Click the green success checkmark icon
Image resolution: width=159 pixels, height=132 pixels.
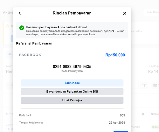point(22,28)
